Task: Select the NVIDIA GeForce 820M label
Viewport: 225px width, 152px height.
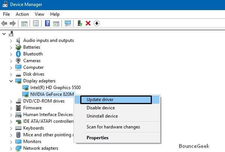Action: [52, 94]
